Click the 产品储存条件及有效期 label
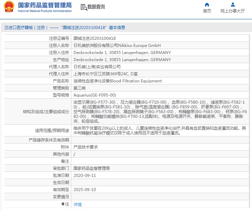This screenshot has width=252, height=210. coord(49,140)
